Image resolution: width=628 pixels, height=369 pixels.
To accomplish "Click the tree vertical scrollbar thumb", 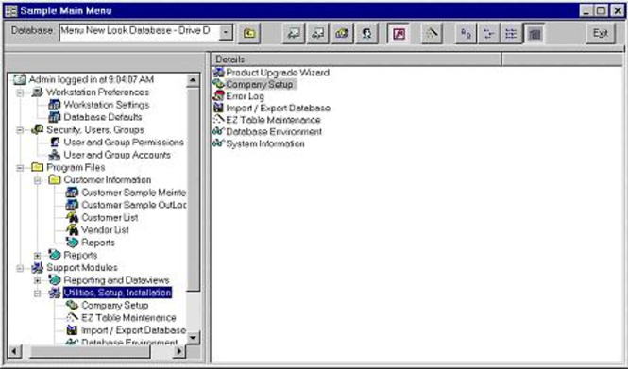I will pyautogui.click(x=193, y=189).
